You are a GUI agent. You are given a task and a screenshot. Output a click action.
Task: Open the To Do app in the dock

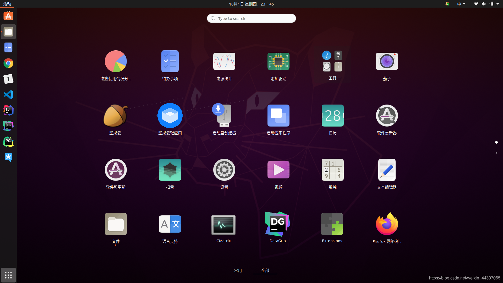coord(8,47)
